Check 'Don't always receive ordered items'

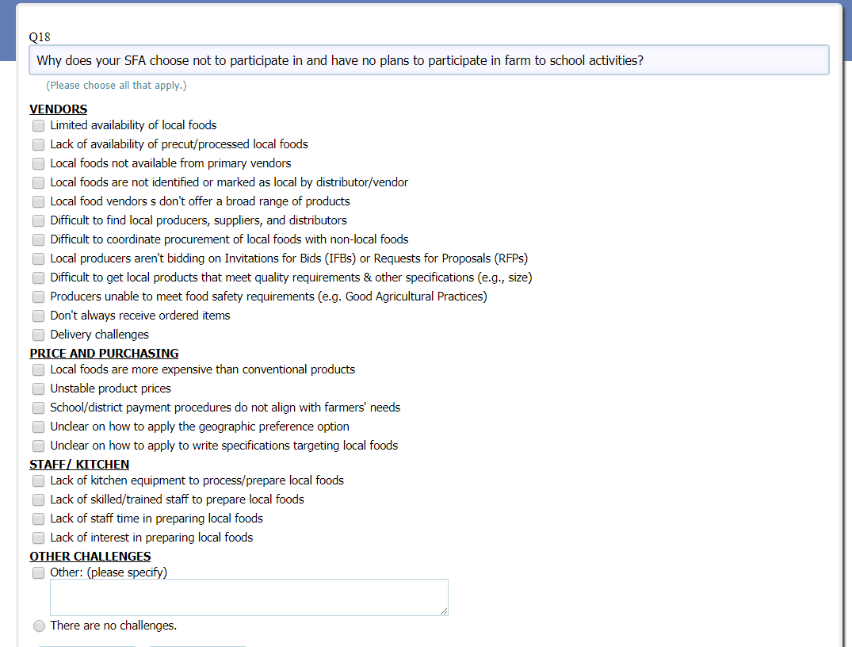coord(39,316)
